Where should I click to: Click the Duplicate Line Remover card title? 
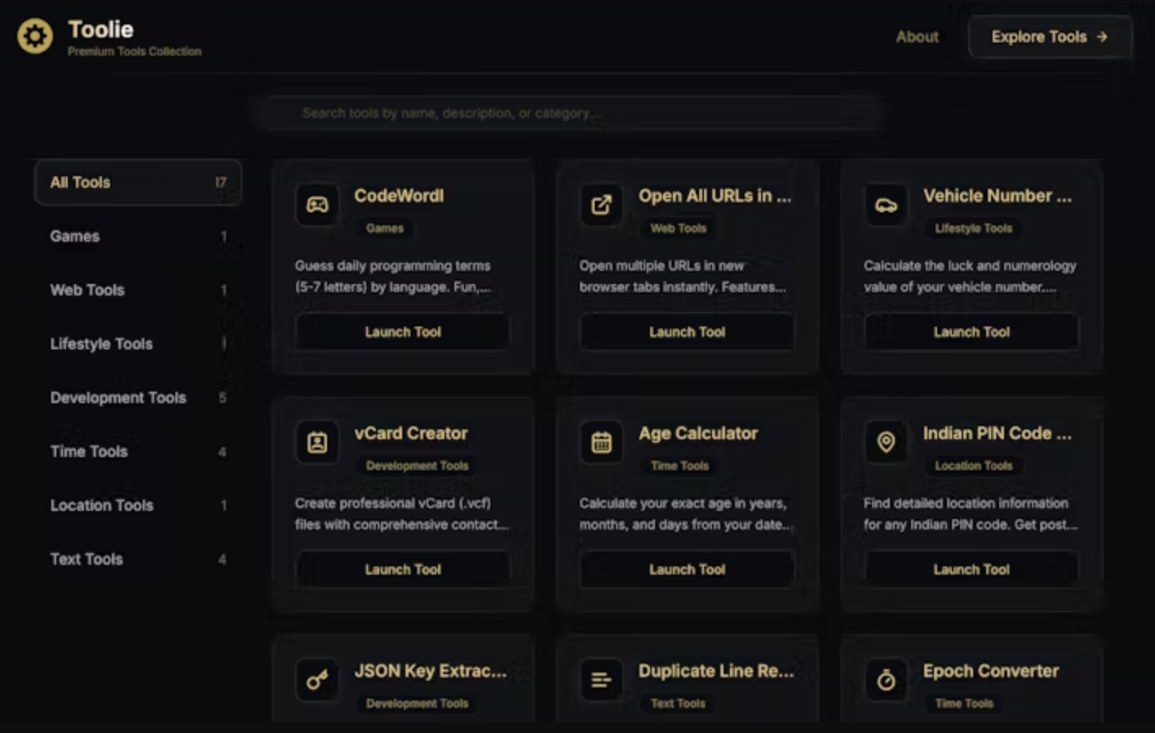point(716,671)
